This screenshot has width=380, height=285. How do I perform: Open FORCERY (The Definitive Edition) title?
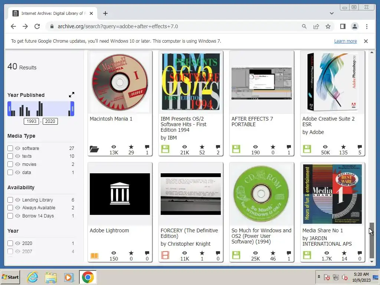189,233
